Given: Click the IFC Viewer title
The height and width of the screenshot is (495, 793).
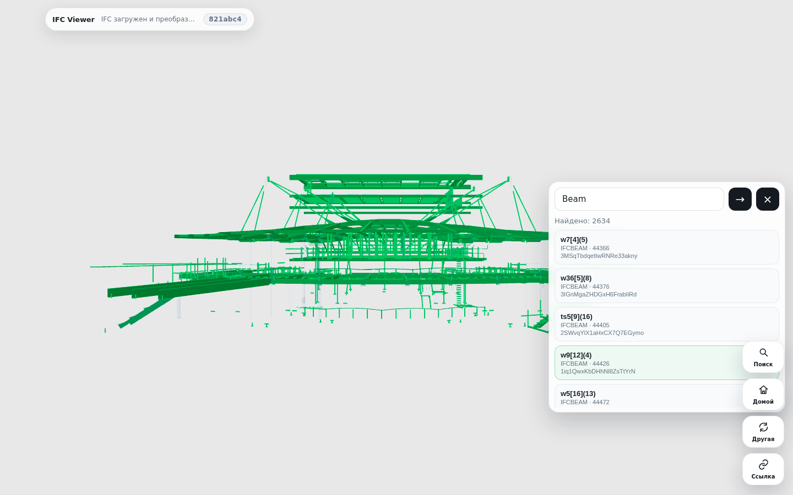Looking at the screenshot, I should pos(73,19).
